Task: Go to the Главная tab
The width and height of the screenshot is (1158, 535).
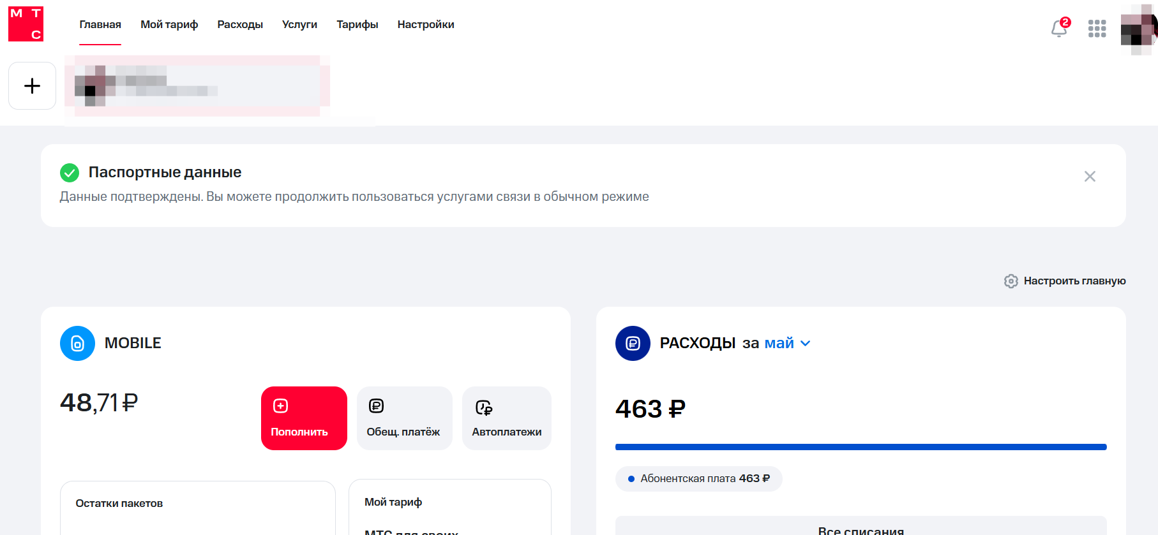Action: 100,24
